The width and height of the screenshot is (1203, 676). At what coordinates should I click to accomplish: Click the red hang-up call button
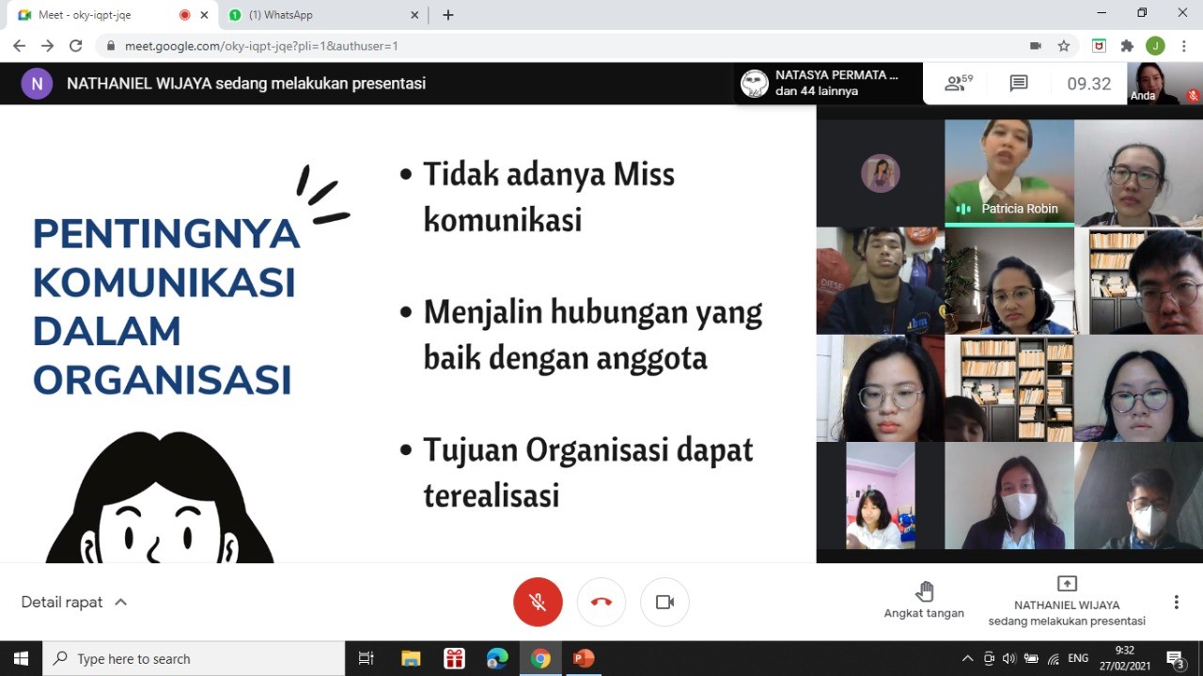tap(601, 602)
